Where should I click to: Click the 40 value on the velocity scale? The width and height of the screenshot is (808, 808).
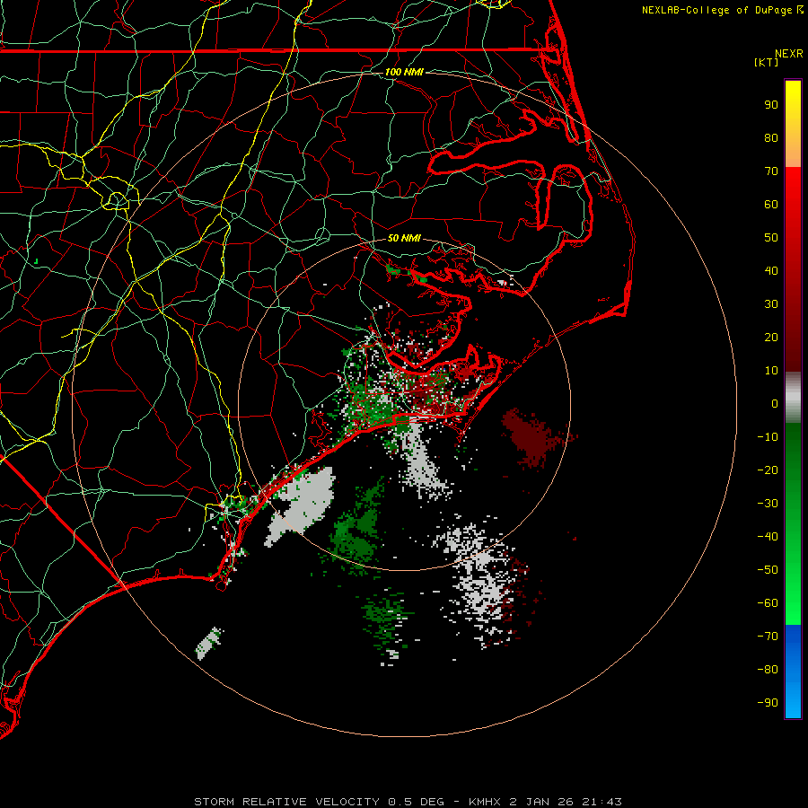(x=771, y=270)
